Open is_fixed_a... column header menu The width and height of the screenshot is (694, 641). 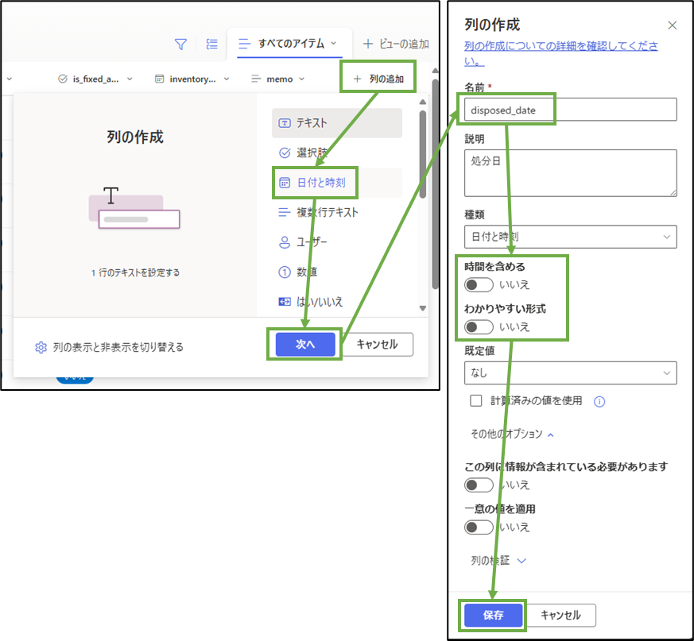[x=95, y=79]
